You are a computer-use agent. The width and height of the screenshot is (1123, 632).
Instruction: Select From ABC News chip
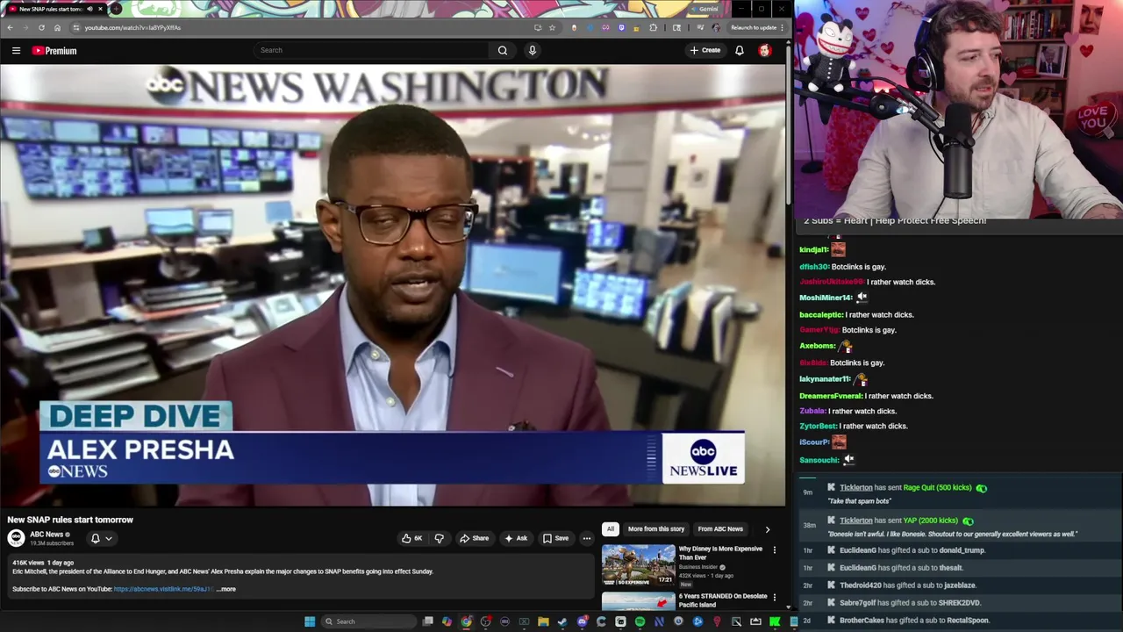(x=720, y=529)
